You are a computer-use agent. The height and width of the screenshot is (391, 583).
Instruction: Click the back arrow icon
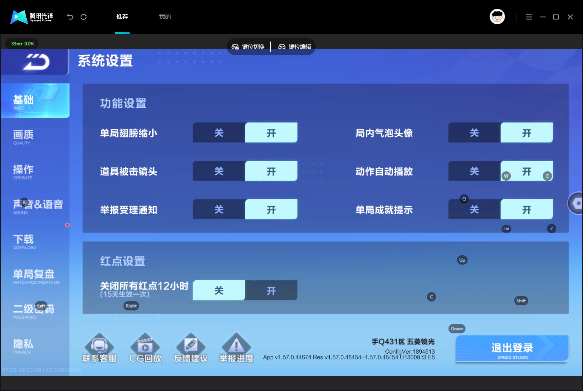click(70, 17)
